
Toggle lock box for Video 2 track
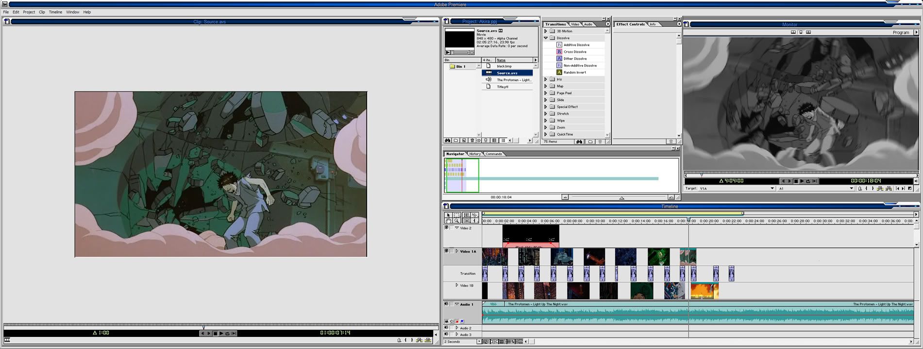(452, 227)
